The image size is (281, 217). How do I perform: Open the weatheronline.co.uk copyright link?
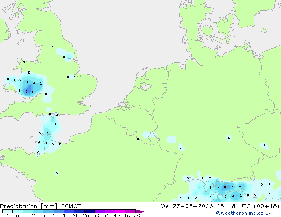244,213
